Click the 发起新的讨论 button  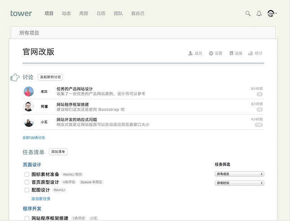pos(50,77)
